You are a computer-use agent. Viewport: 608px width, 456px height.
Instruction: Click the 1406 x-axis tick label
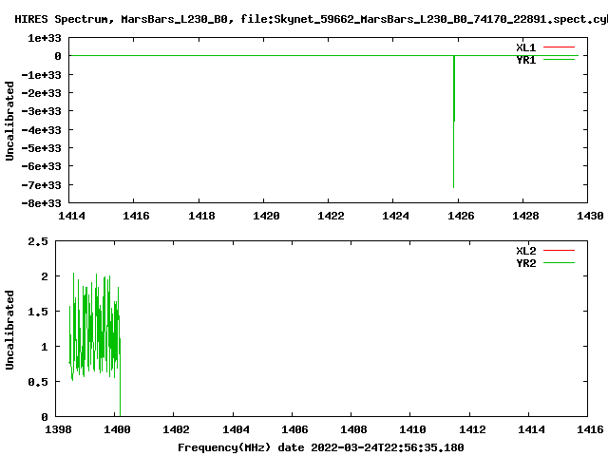click(x=294, y=429)
